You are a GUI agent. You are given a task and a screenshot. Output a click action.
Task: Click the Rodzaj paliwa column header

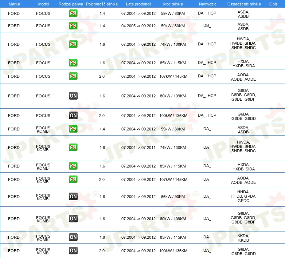pos(71,4)
